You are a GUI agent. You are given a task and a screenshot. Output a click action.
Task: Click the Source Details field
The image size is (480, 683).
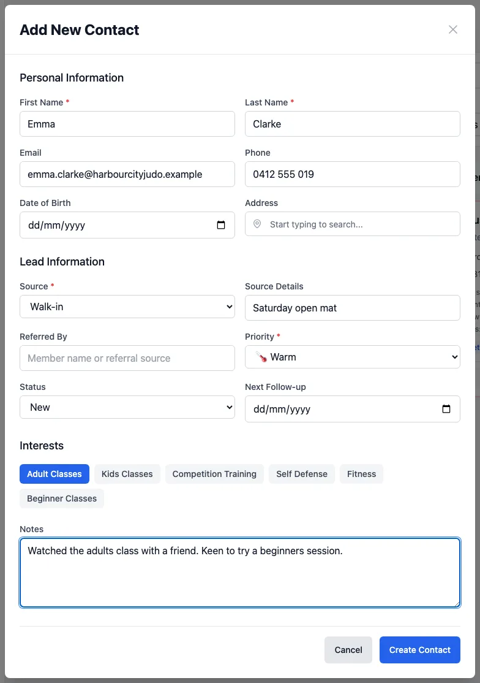[x=353, y=308]
